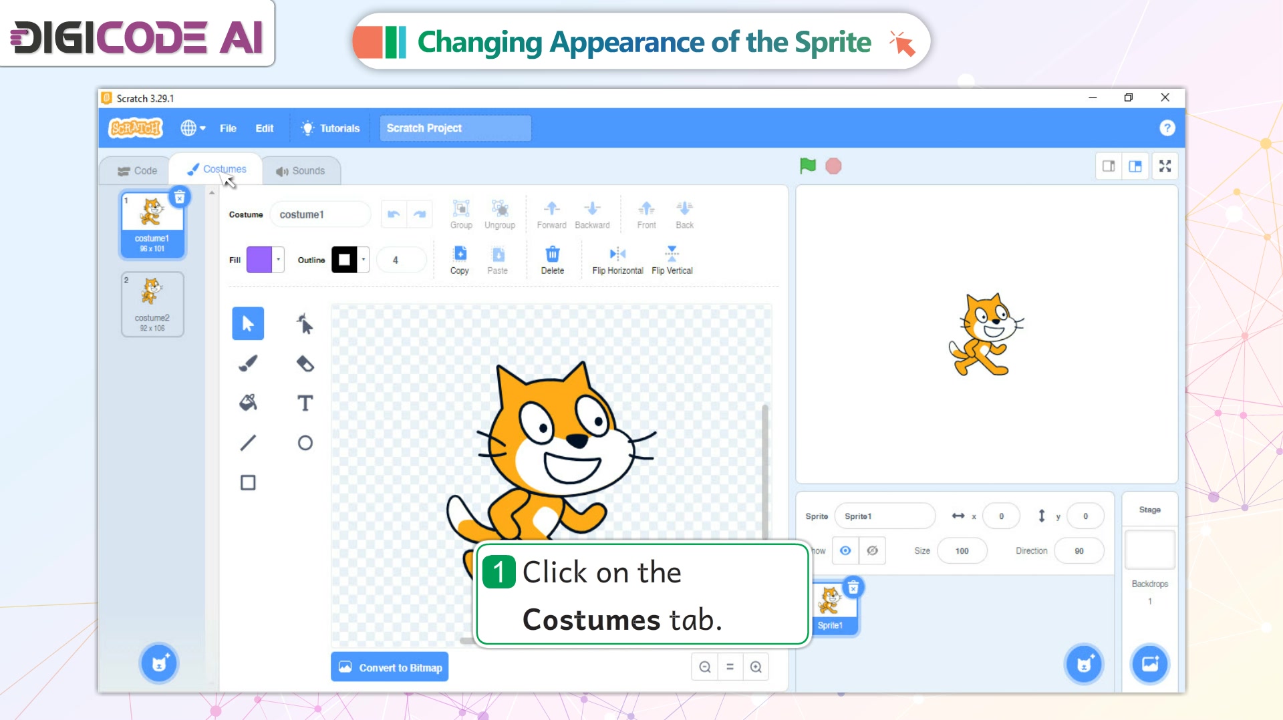Image resolution: width=1283 pixels, height=720 pixels.
Task: Open the File menu
Action: 228,128
